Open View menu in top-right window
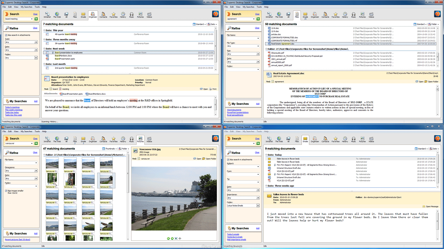This screenshot has width=444, height=249. [238, 7]
